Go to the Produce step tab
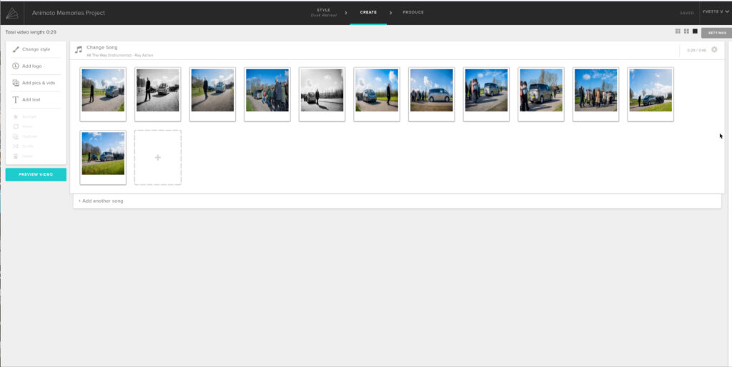Screen dimensions: 732x367 (413, 13)
